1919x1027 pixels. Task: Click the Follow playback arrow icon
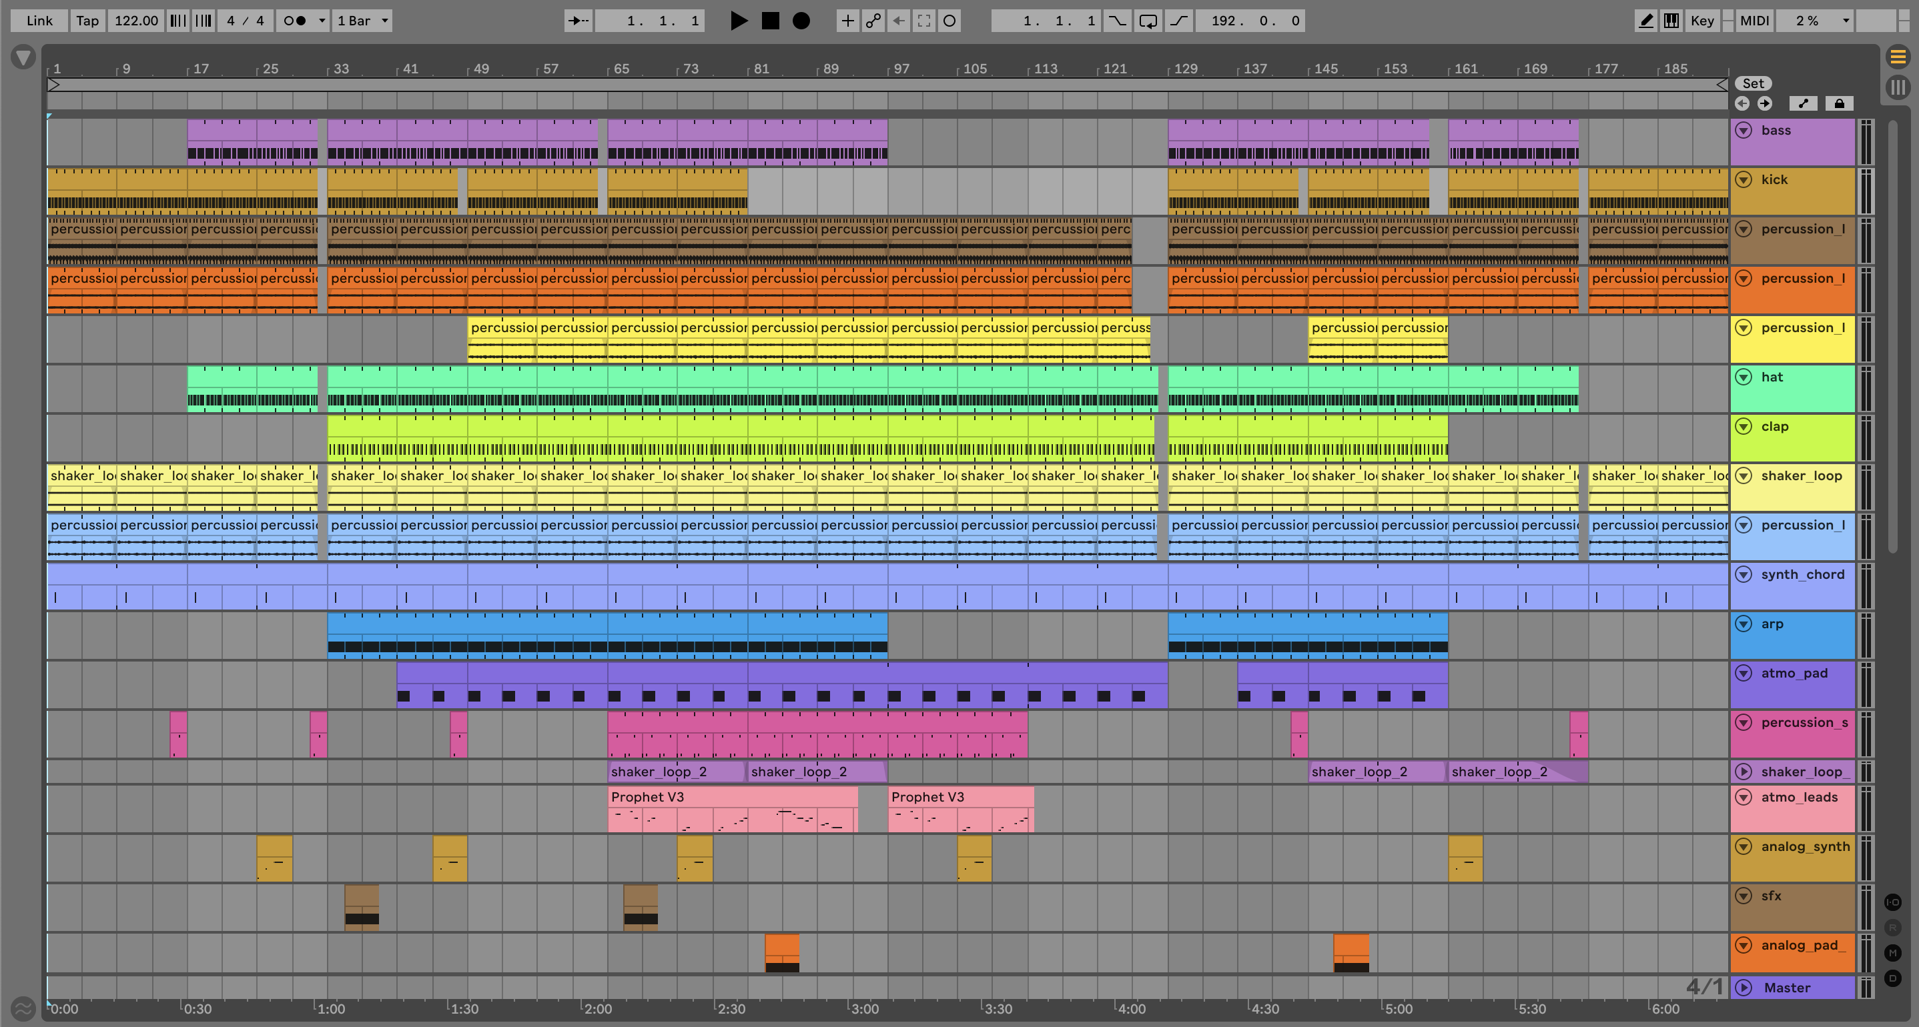pyautogui.click(x=578, y=21)
